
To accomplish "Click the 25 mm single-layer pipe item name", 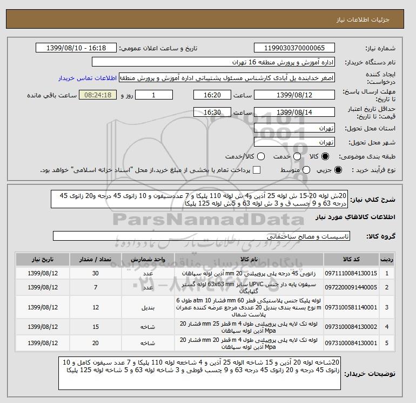I will pyautogui.click(x=249, y=327).
